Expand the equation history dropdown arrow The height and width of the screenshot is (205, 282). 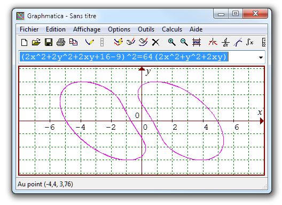pyautogui.click(x=261, y=58)
